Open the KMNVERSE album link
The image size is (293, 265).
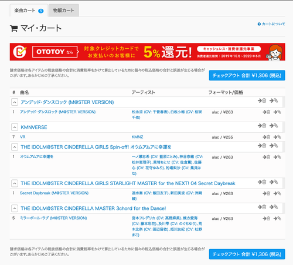click(34, 128)
